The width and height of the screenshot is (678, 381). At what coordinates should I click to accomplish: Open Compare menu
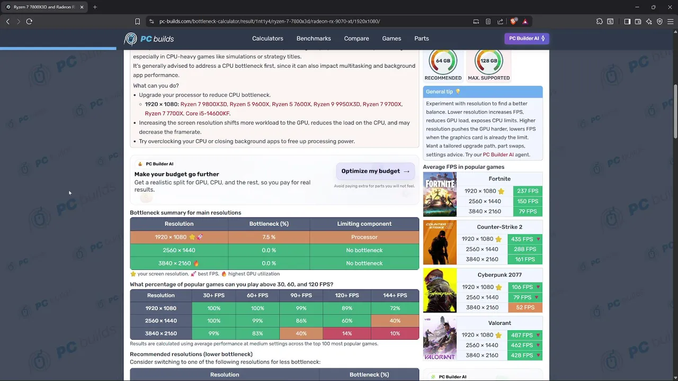pyautogui.click(x=356, y=39)
